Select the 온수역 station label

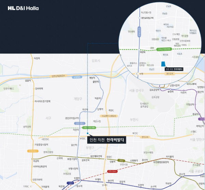(182, 174)
